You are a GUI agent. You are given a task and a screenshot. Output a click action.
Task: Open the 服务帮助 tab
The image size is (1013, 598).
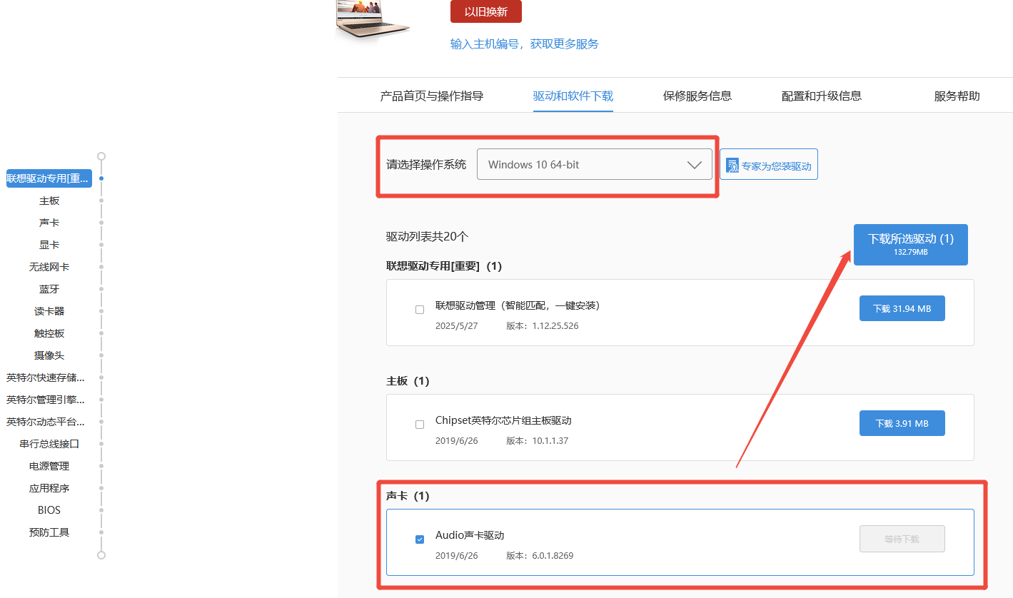957,96
